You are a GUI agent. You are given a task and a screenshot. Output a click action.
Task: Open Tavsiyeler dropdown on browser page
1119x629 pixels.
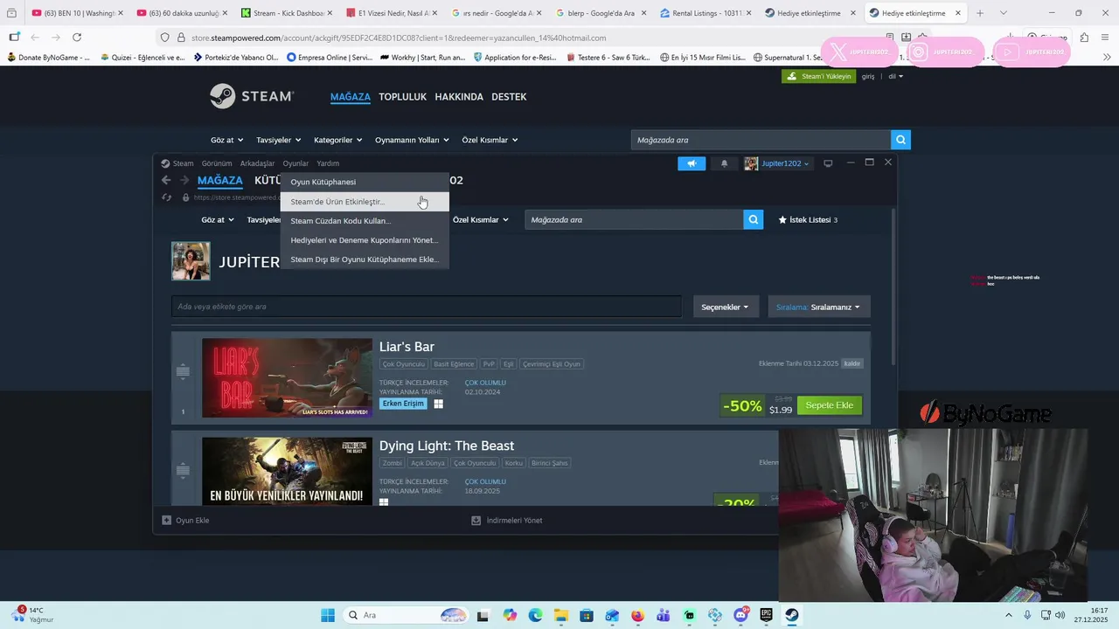click(x=278, y=140)
